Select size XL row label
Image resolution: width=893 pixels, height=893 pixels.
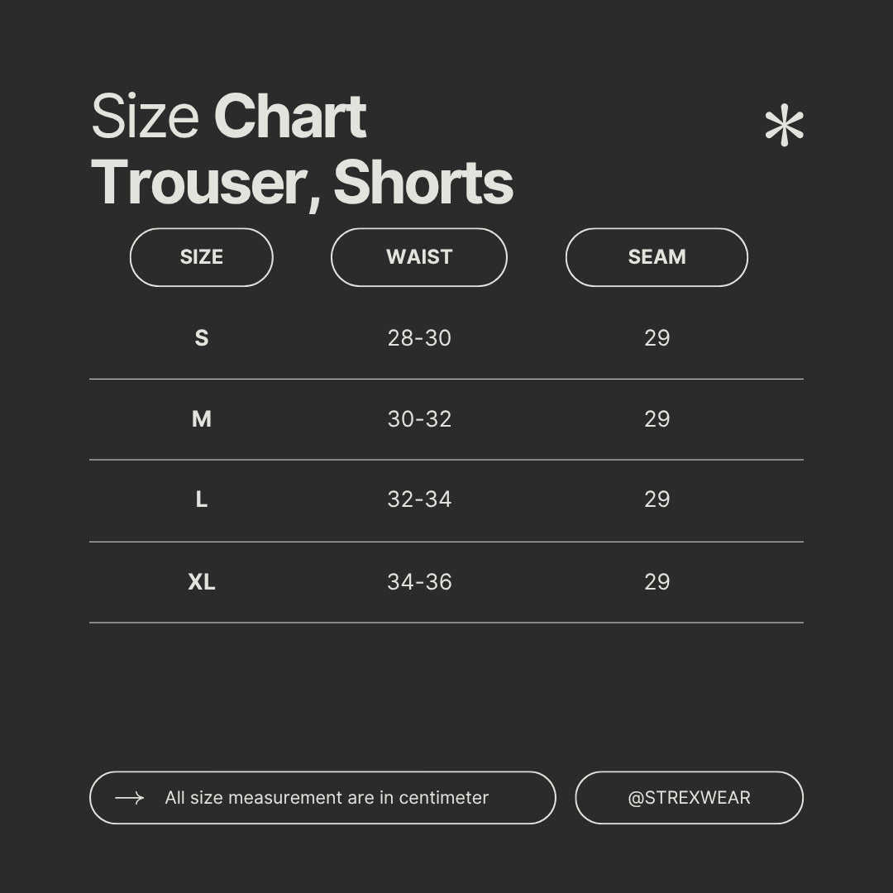(x=202, y=581)
